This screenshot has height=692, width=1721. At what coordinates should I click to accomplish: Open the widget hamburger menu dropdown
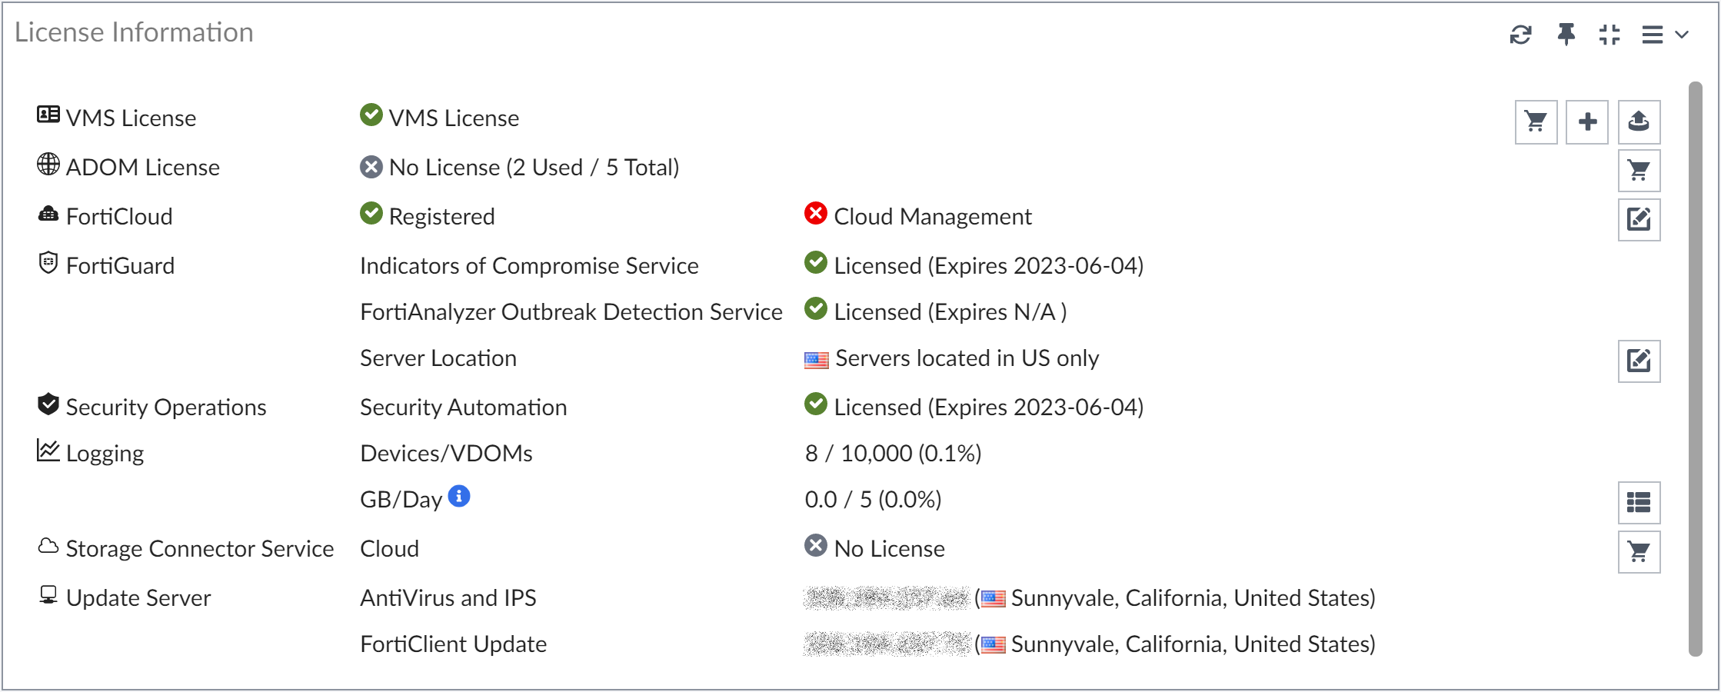click(1664, 35)
